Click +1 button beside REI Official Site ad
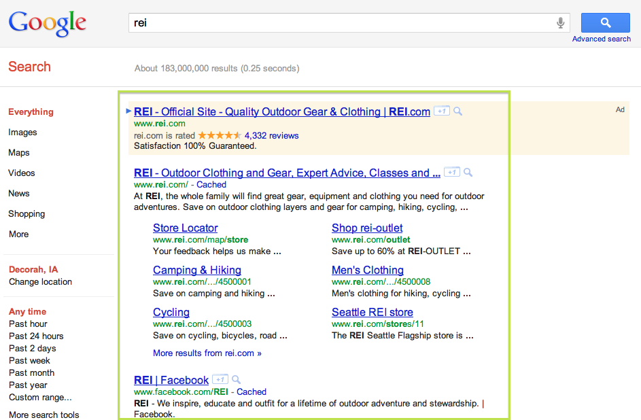Viewport: 641px width, 420px height. click(441, 111)
